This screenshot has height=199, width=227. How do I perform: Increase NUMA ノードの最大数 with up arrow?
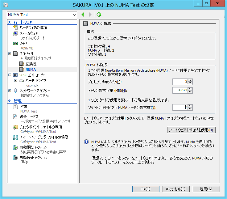coord(190,106)
